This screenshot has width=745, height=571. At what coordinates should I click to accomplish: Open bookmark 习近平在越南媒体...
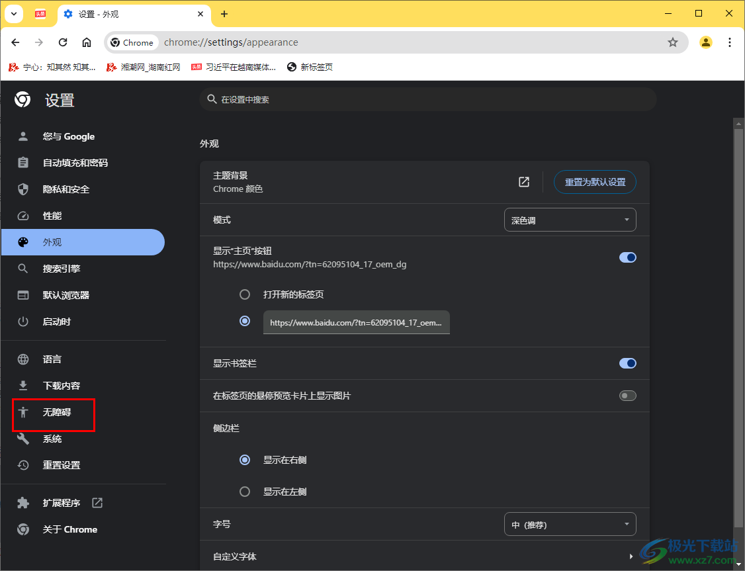pos(233,67)
